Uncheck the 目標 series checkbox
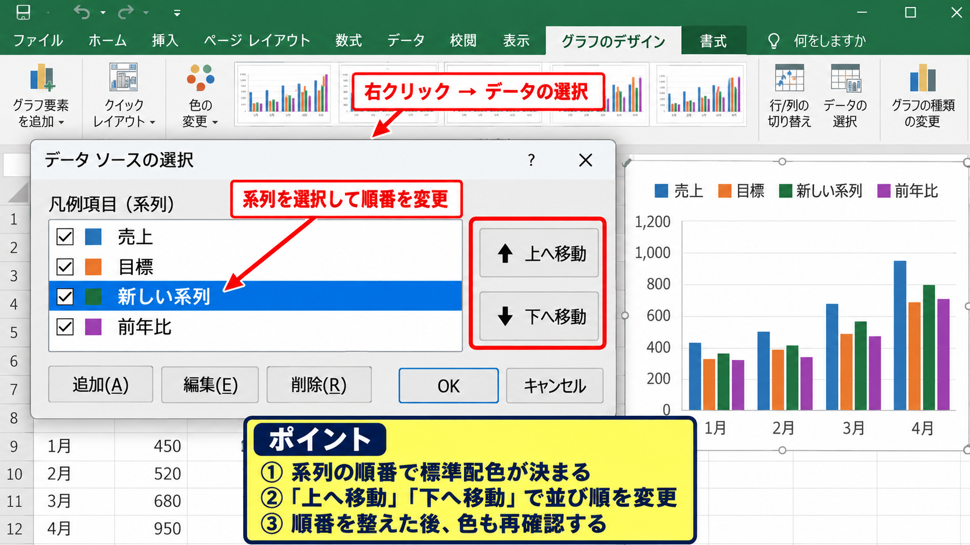This screenshot has height=545, width=970. [65, 267]
